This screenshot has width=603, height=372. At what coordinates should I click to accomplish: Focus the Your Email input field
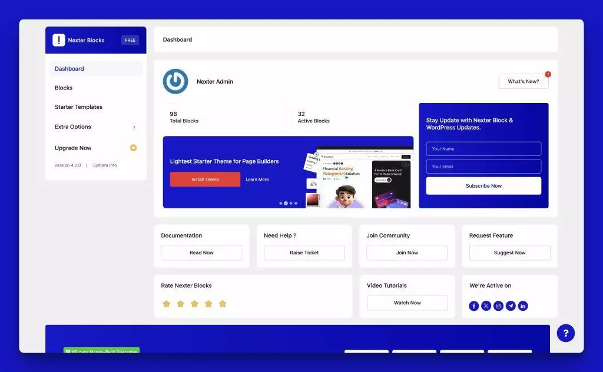coord(483,167)
